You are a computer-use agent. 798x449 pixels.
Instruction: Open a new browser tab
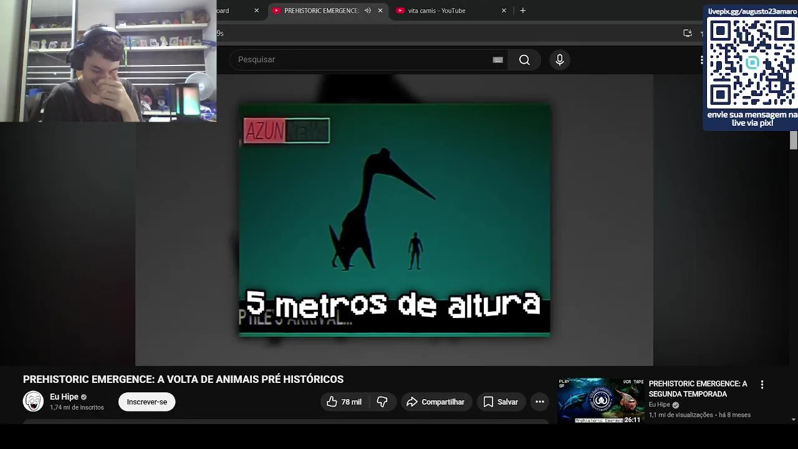[x=522, y=11]
